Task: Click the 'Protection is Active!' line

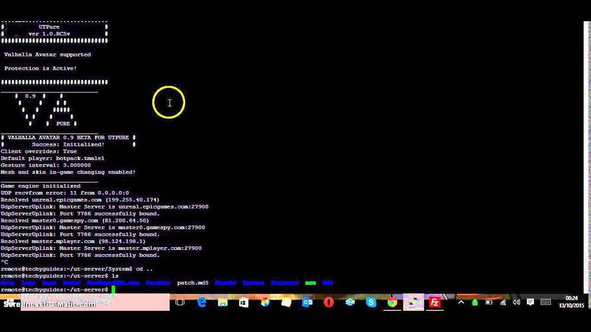Action: [41, 68]
